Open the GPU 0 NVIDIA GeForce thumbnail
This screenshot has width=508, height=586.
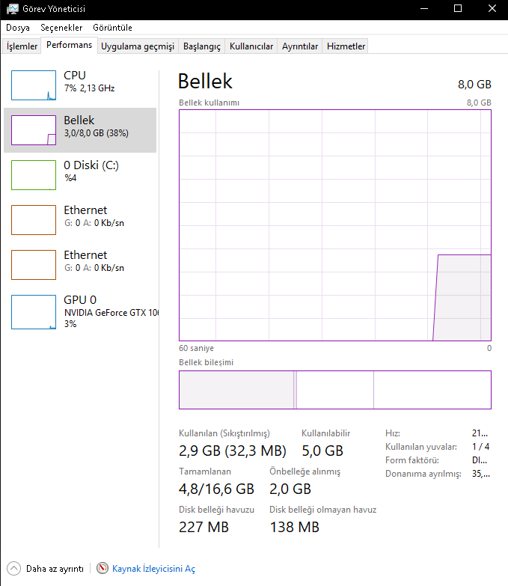[34, 312]
